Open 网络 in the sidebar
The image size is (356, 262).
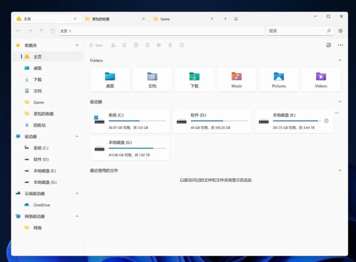(48, 228)
